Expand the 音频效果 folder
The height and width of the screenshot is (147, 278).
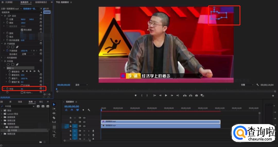click(x=2, y=117)
